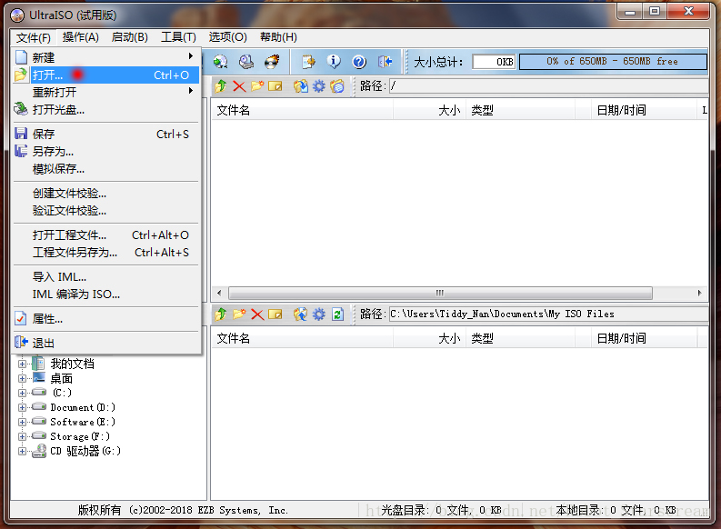Click extract folder icon in image toolbar

coord(301,86)
